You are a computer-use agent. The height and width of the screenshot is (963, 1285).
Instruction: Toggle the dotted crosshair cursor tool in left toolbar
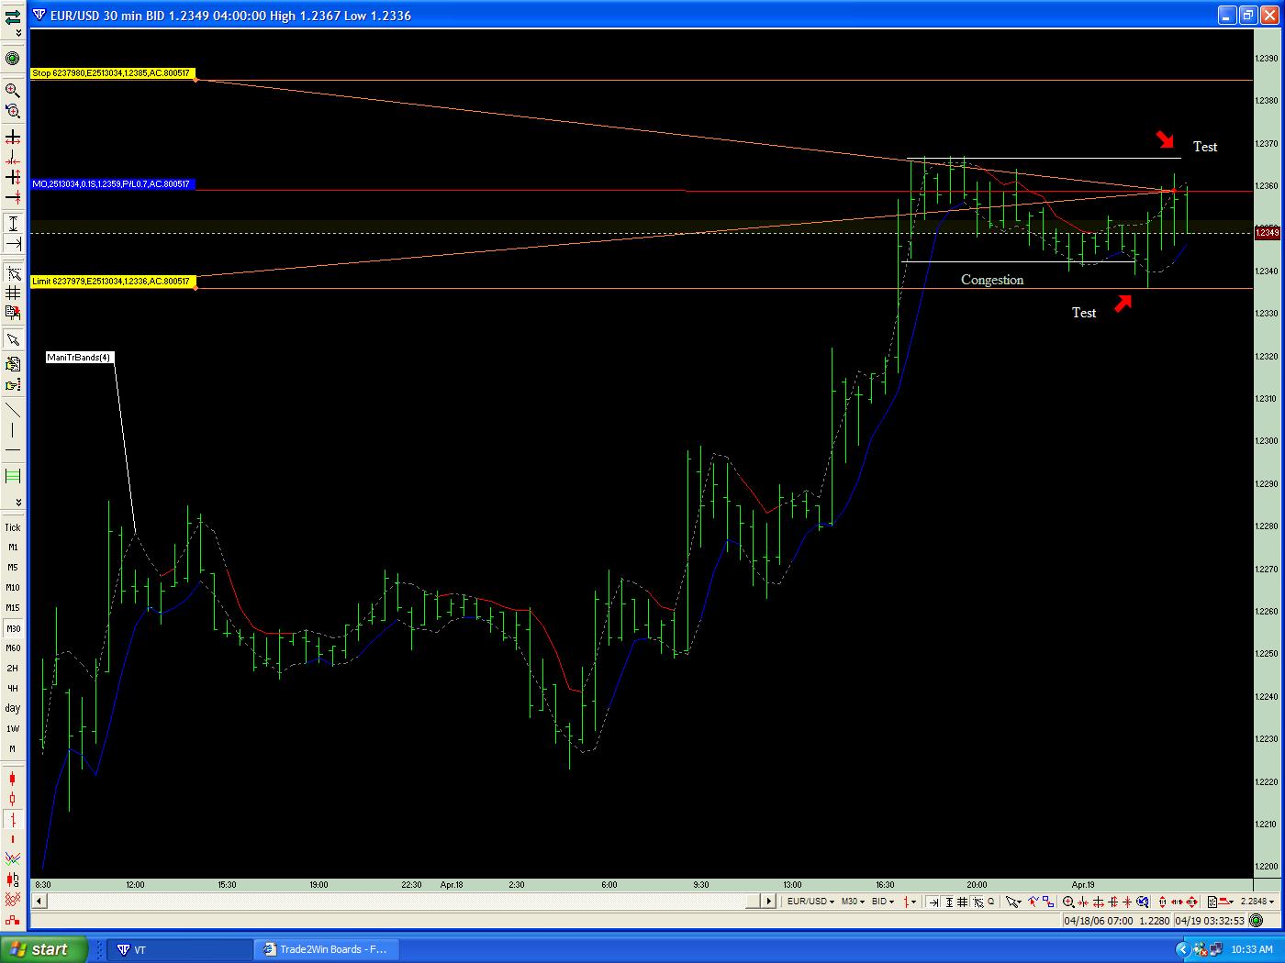tap(13, 272)
